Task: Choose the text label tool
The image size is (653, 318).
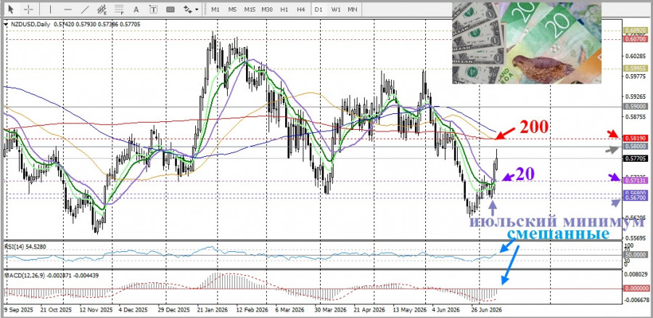Action: pyautogui.click(x=153, y=9)
